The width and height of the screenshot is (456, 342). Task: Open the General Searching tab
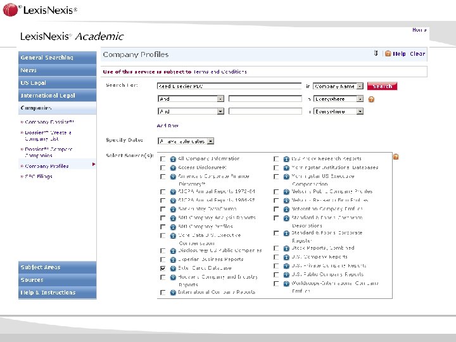pyautogui.click(x=57, y=58)
